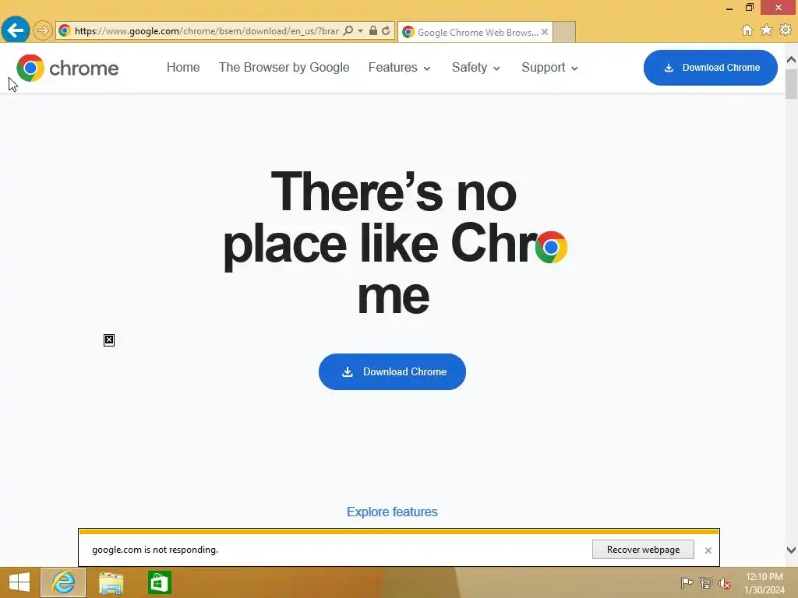Open Favorites star icon

coord(766,30)
